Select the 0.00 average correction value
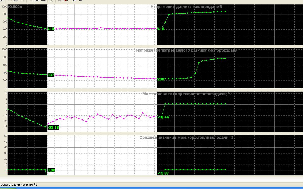This screenshot has width=303, height=189. pos(51,170)
